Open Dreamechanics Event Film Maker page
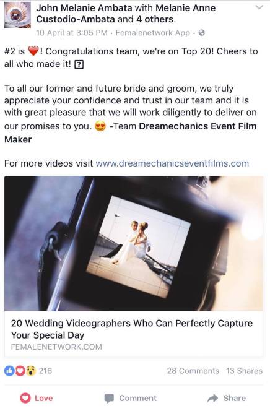Image resolution: width=270 pixels, height=411 pixels. (131, 132)
